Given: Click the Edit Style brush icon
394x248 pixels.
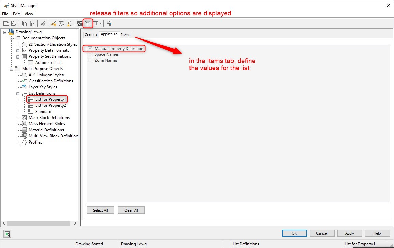Looking at the screenshot, I should click(43, 23).
